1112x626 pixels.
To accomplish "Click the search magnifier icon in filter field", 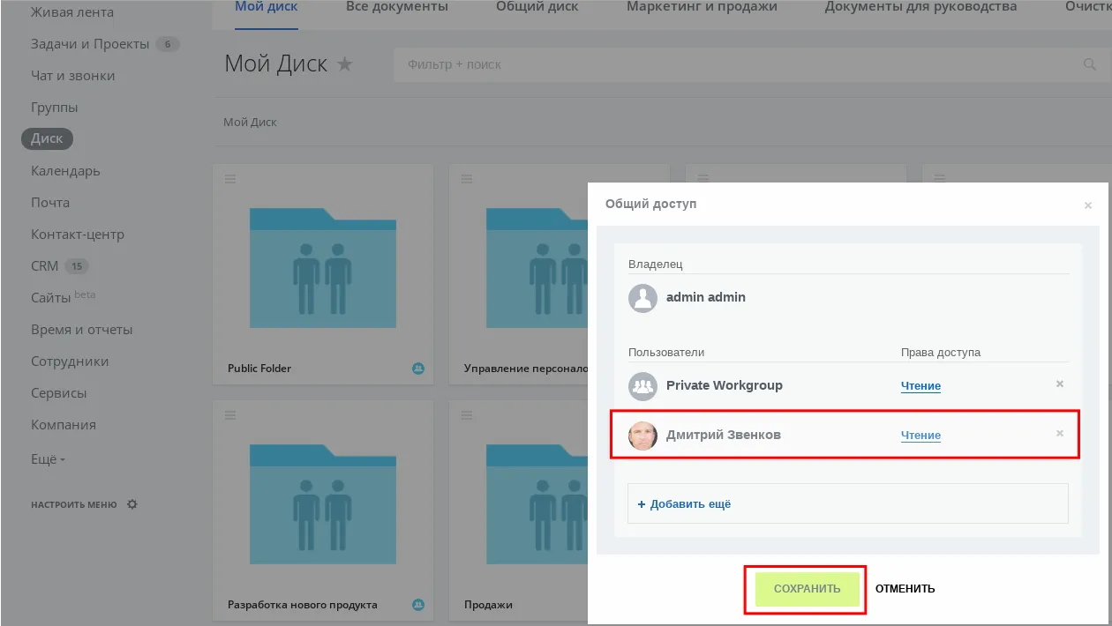I will point(1089,64).
